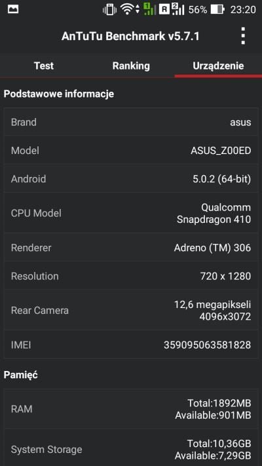Tap the Android version 5.0.2 row

pyautogui.click(x=131, y=179)
